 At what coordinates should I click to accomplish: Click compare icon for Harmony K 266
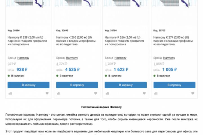pos(107,93)
